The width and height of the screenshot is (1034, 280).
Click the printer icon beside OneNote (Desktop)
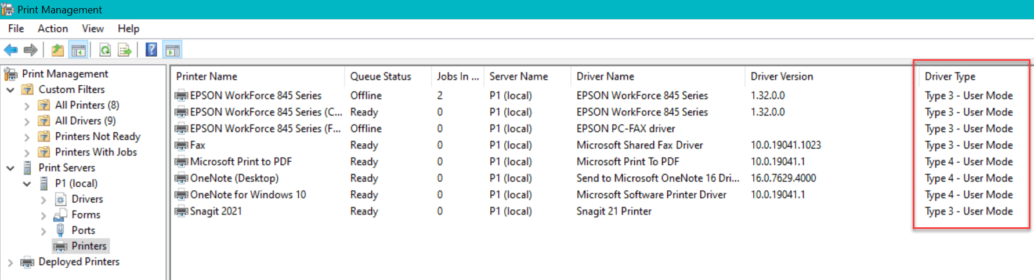point(182,179)
